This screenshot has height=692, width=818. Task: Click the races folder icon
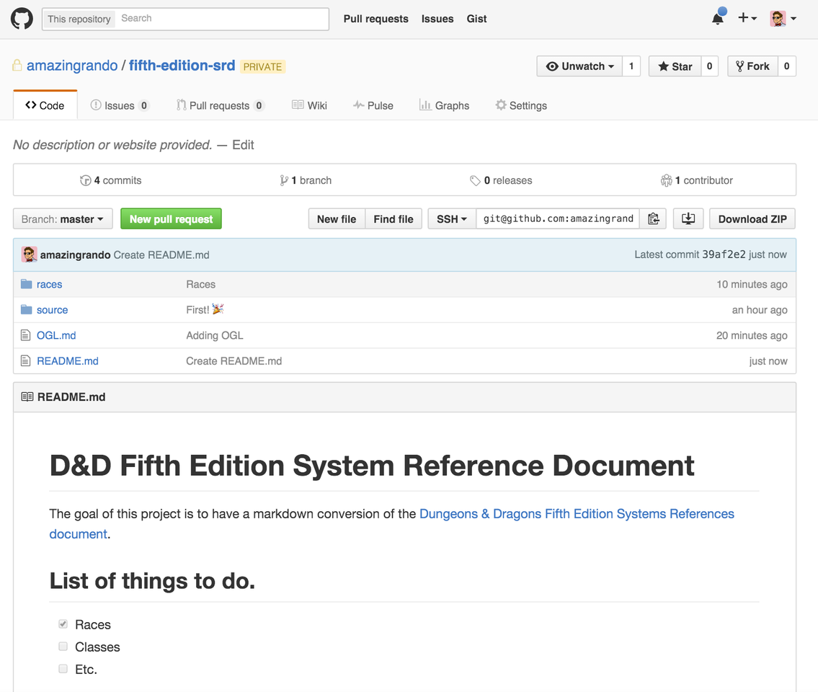coord(26,285)
